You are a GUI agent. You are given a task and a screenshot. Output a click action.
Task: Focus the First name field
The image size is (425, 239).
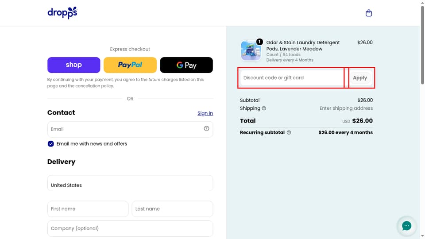(88, 209)
